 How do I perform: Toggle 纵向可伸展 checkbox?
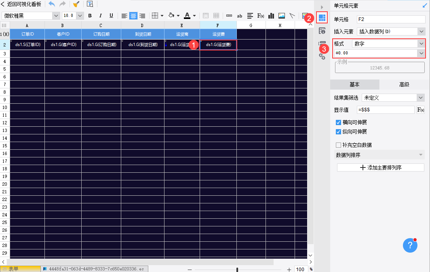(x=338, y=132)
